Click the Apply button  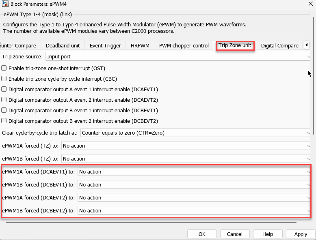[x=300, y=234]
